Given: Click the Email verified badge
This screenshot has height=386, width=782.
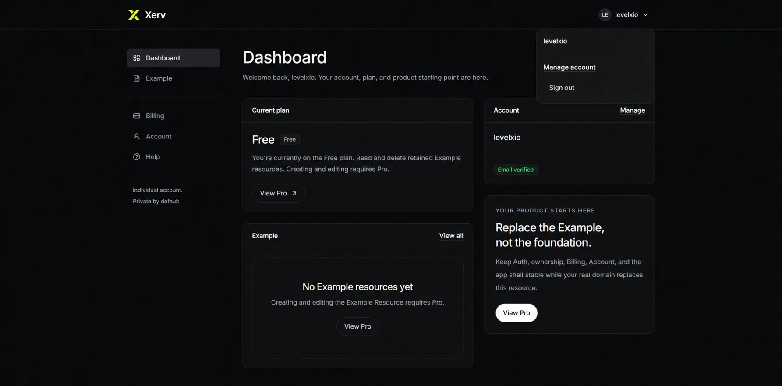Looking at the screenshot, I should pos(516,170).
